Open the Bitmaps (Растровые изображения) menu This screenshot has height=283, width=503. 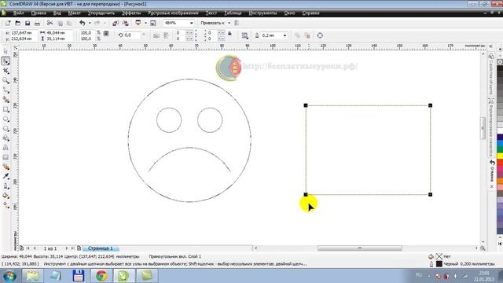click(173, 13)
